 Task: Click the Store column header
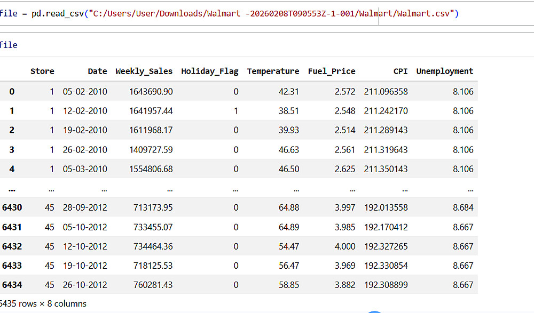tap(42, 71)
